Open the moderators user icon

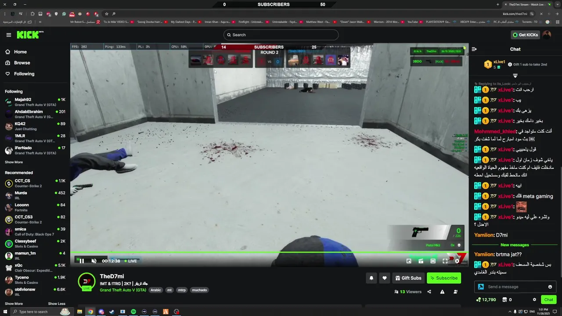pos(455,291)
